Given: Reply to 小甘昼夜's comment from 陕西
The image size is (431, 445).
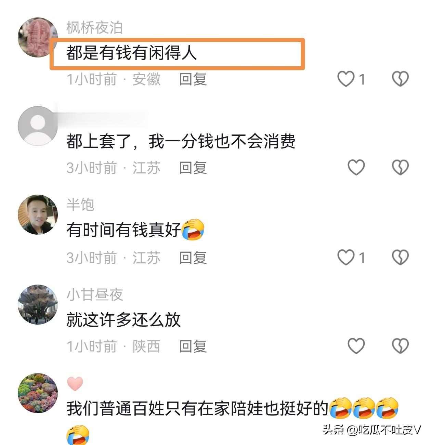Looking at the screenshot, I should coord(193,346).
